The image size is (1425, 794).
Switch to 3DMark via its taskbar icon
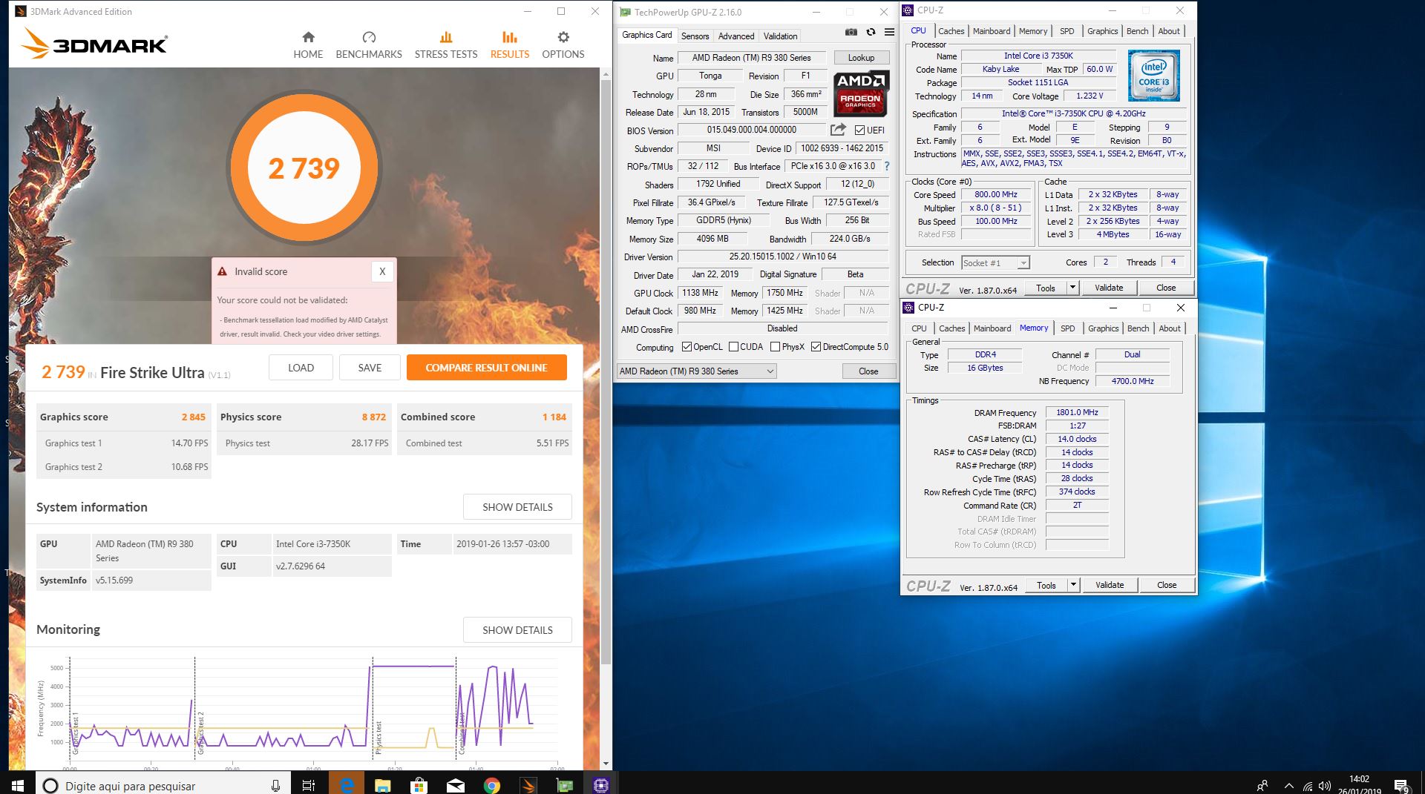click(x=528, y=785)
